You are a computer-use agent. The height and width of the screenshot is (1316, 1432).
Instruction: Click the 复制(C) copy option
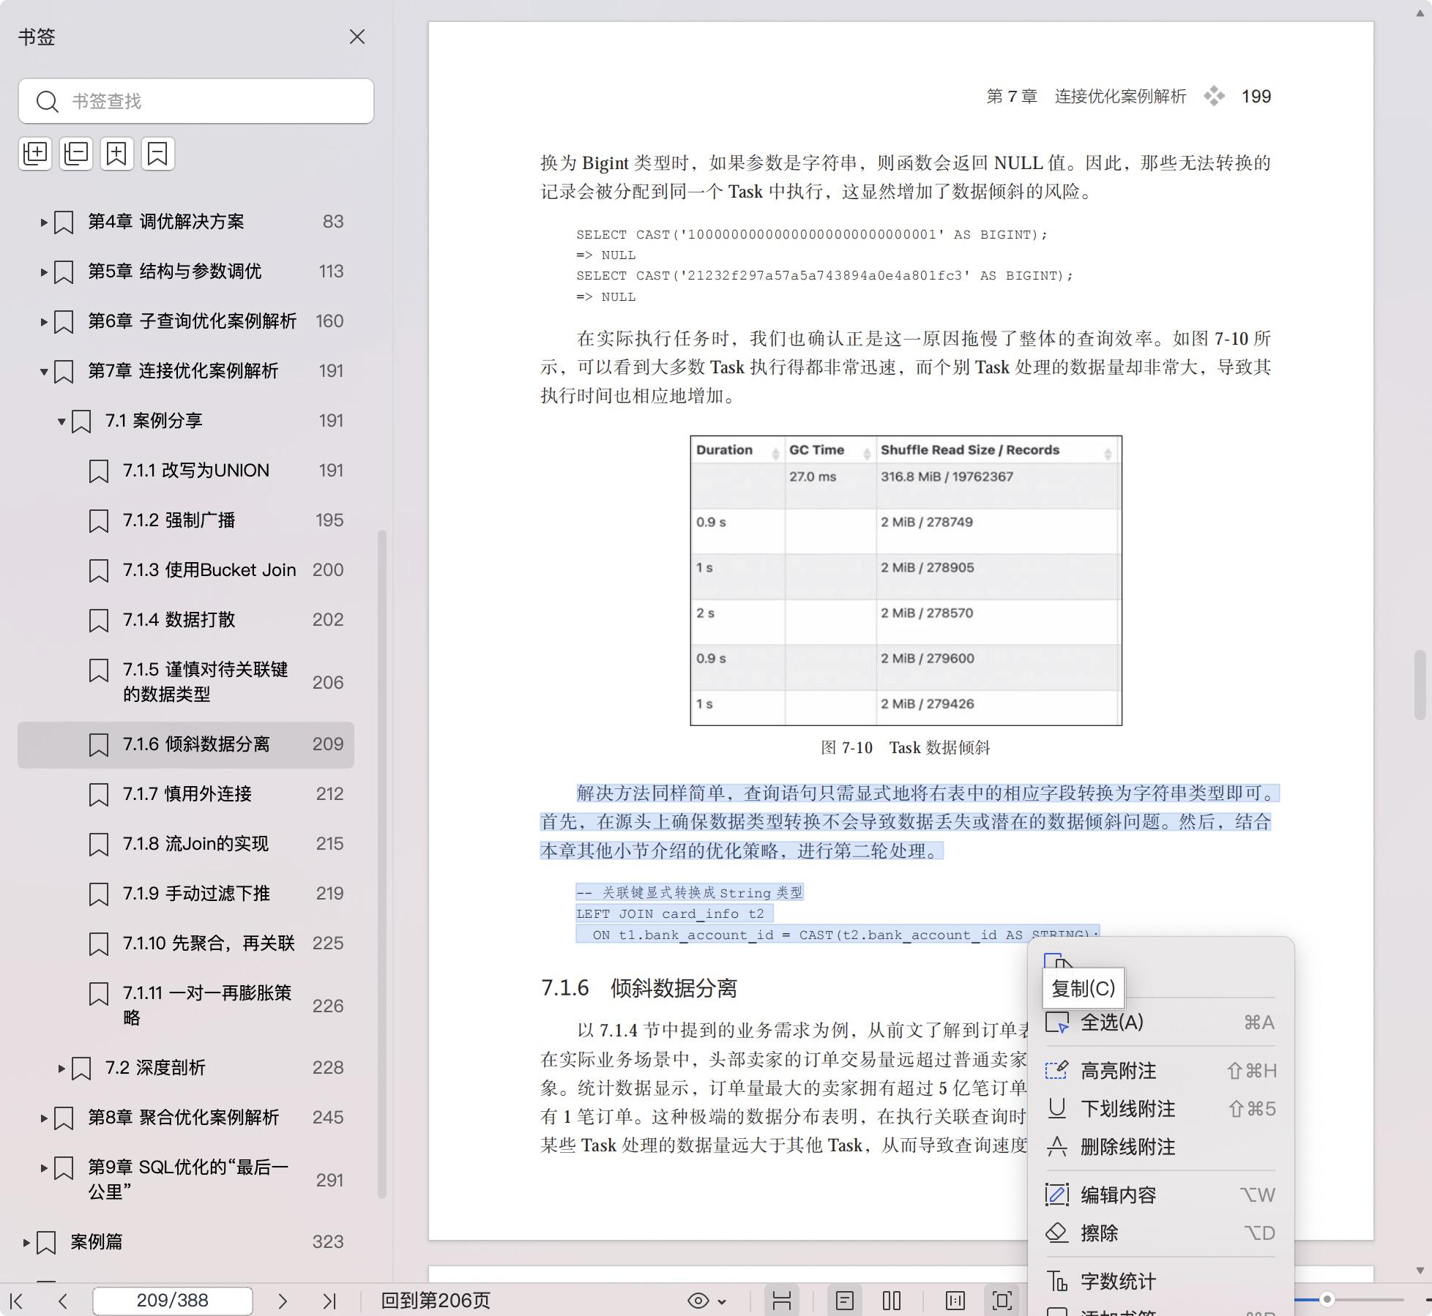pos(1083,988)
